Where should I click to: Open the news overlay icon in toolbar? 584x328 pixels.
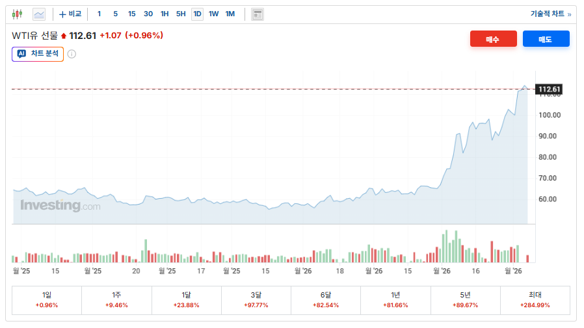[x=258, y=14]
